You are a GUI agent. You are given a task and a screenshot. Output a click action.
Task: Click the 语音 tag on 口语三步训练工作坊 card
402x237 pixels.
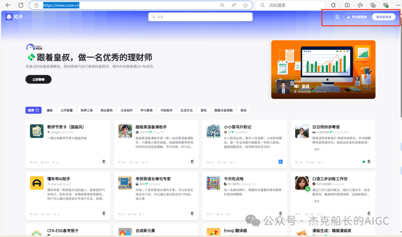[317, 201]
